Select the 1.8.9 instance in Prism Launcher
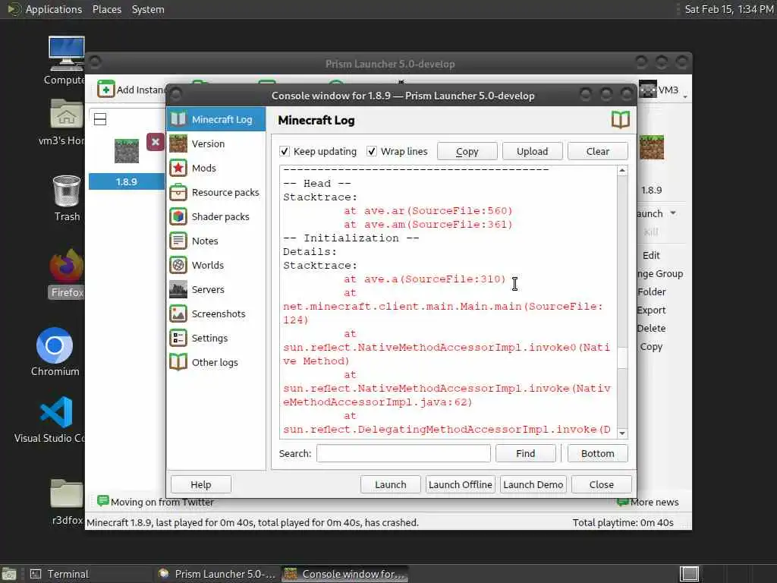The image size is (777, 583). [x=127, y=182]
